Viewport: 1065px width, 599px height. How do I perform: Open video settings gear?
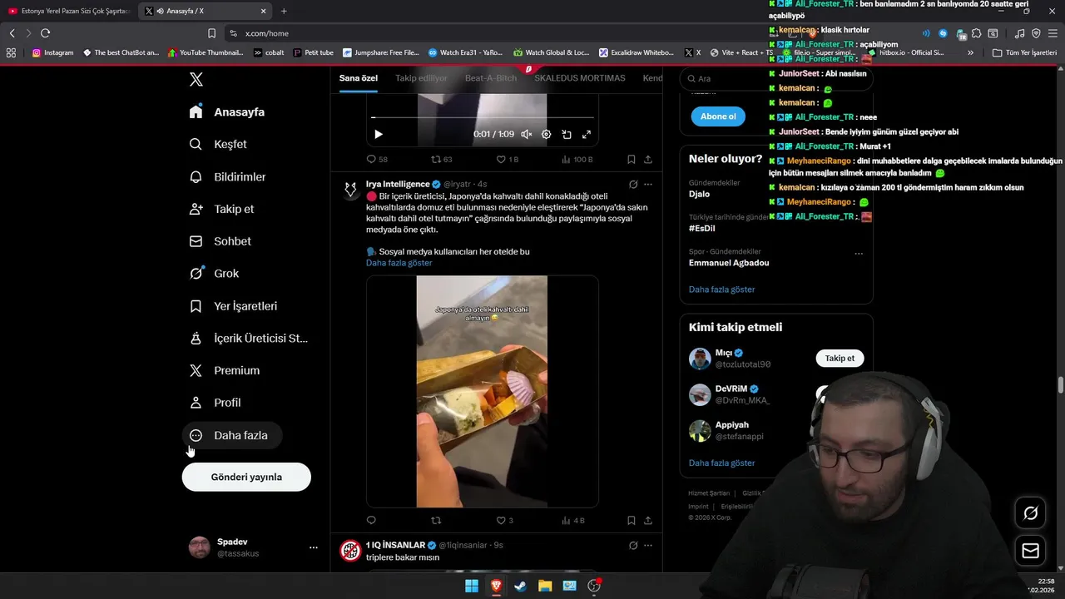tap(547, 134)
